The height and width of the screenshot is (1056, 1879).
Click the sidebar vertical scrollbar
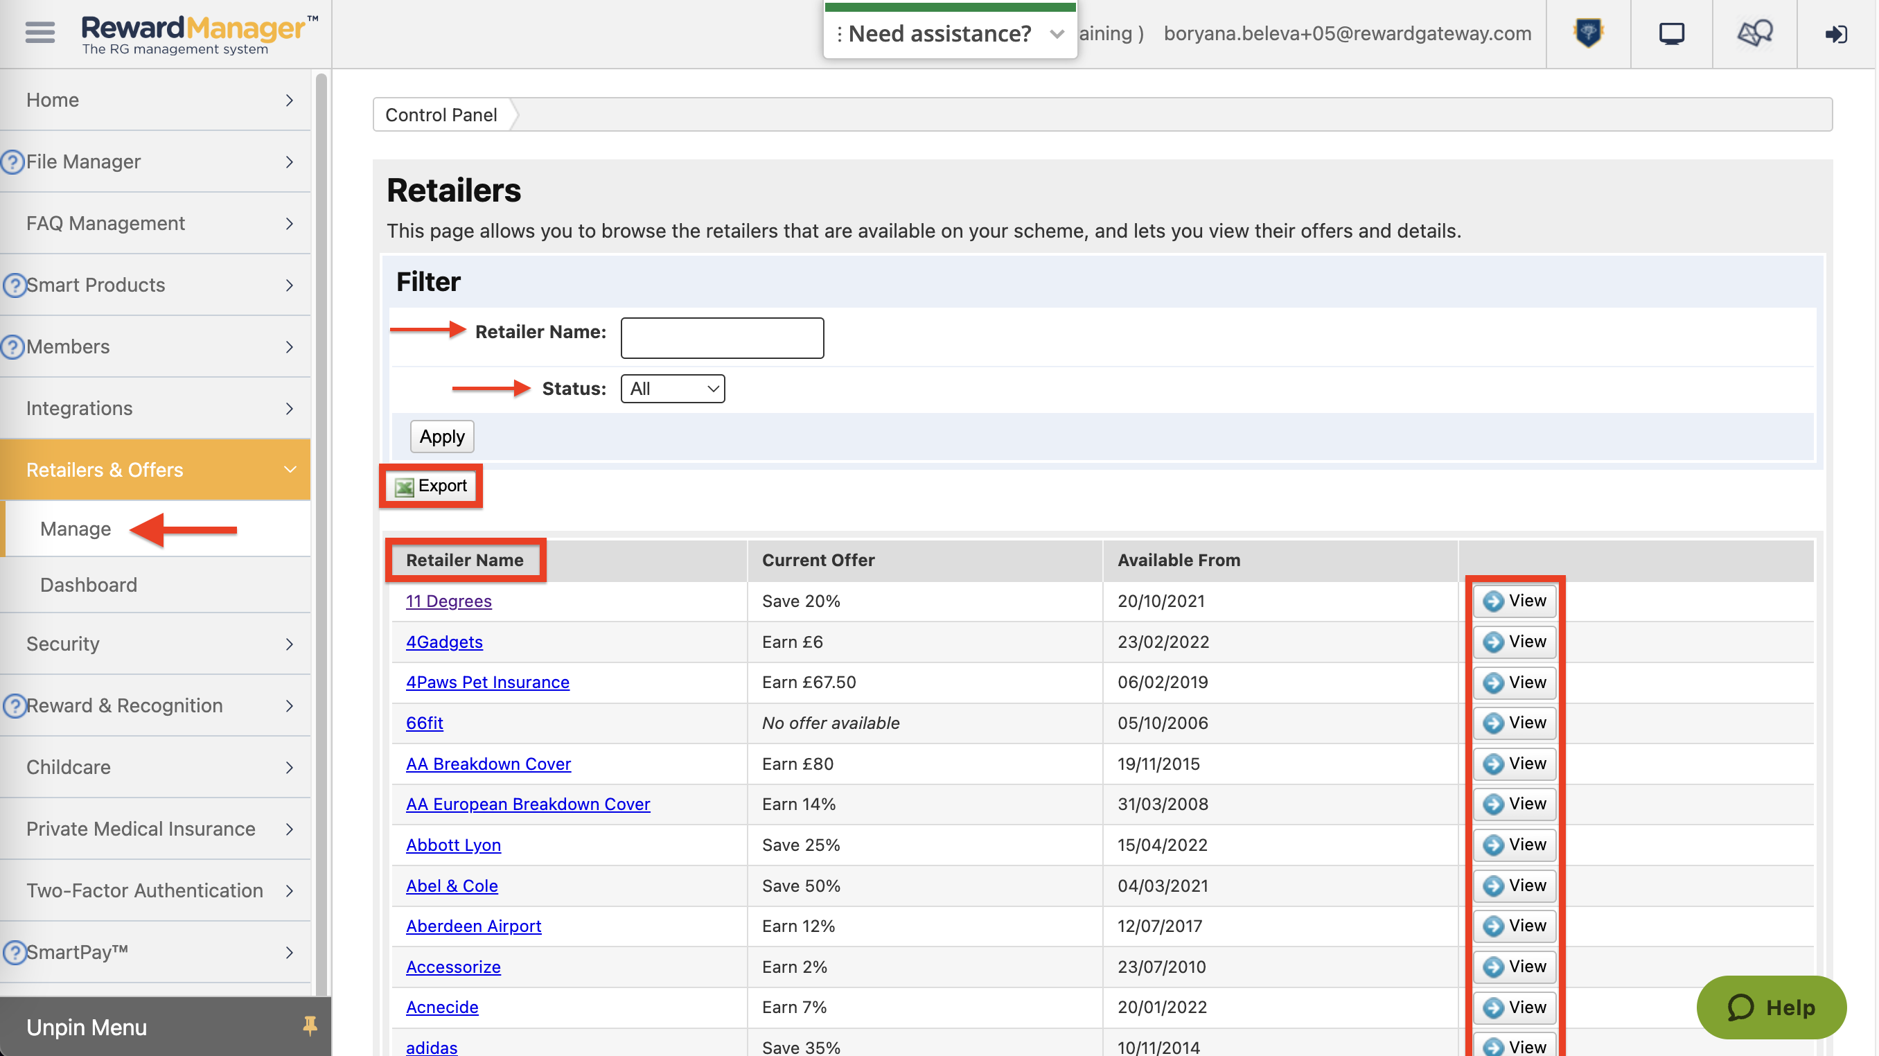pos(321,532)
